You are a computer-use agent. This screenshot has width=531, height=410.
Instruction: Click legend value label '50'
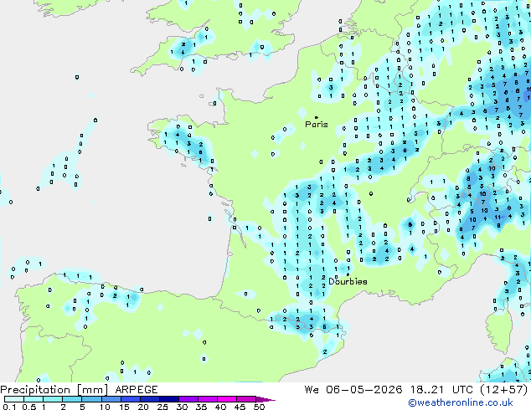point(259,407)
